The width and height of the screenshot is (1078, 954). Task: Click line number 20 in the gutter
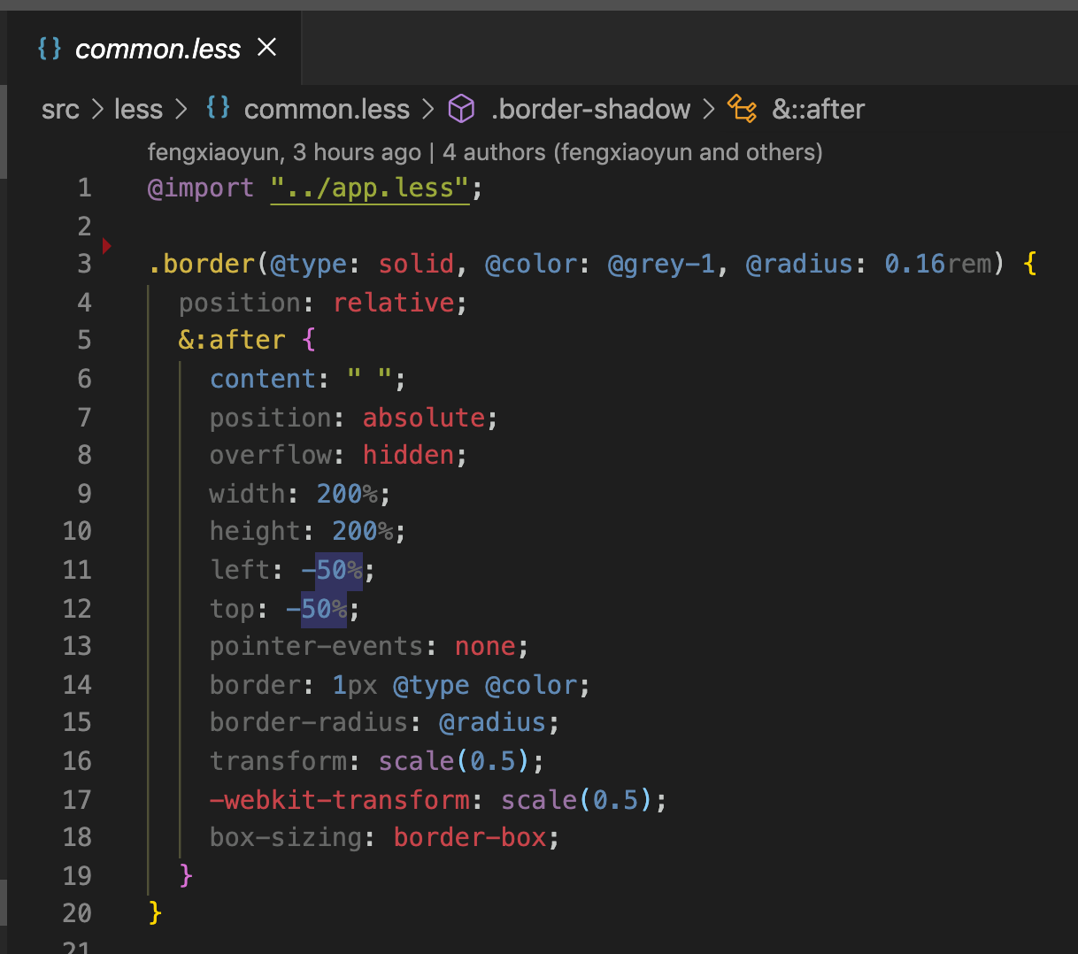(77, 912)
